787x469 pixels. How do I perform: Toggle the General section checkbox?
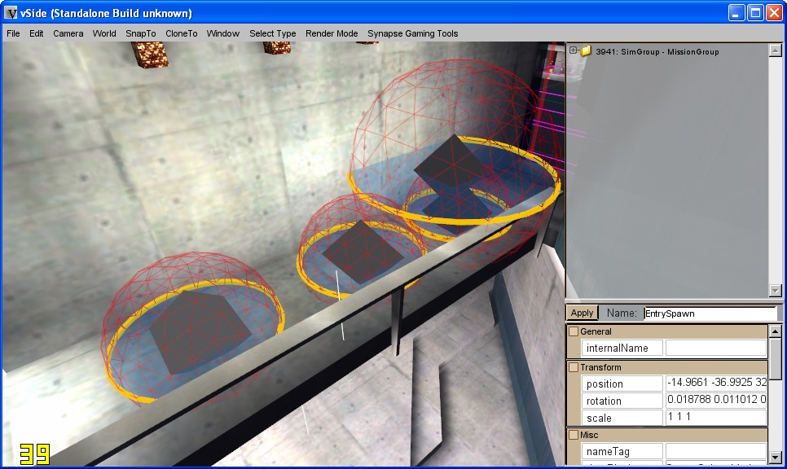coord(574,331)
